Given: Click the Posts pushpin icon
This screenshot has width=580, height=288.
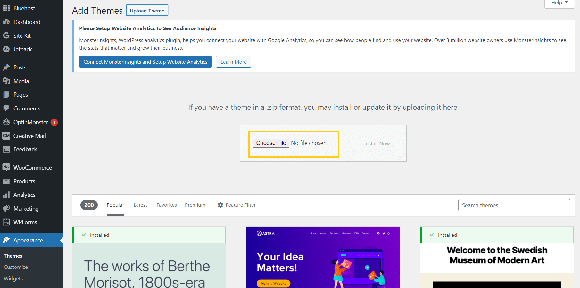Looking at the screenshot, I should coord(6,68).
